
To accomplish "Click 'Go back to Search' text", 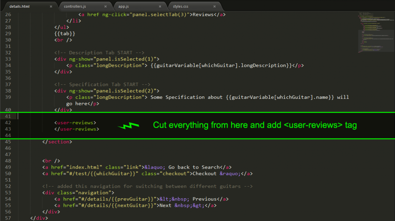I will 194,167.
